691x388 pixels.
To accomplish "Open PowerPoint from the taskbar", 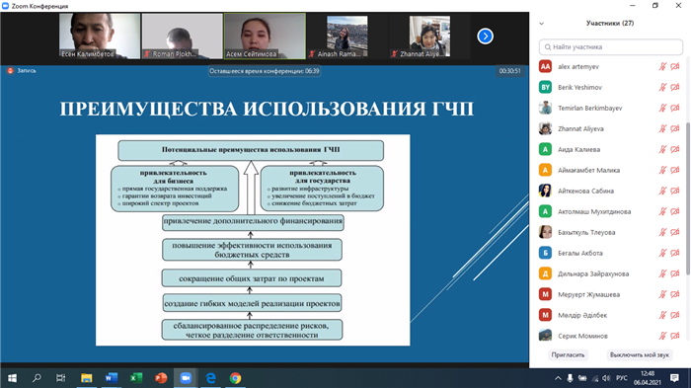I will 161,378.
